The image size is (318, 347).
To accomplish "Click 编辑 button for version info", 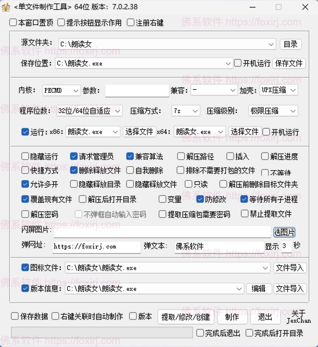I will (259, 288).
